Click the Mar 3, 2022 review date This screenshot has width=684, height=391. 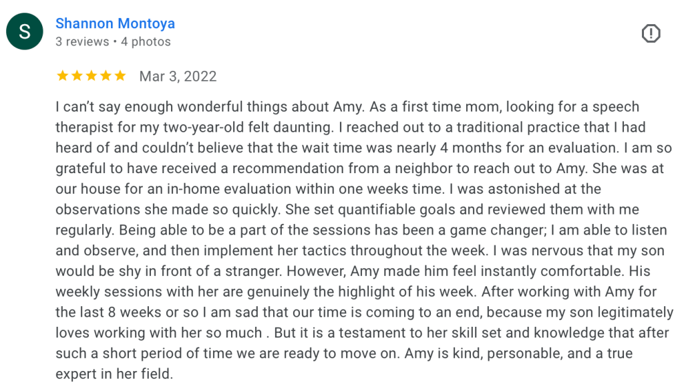click(178, 76)
